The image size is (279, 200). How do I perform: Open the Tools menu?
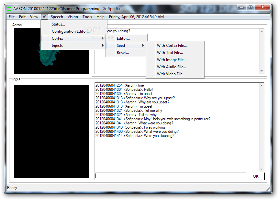(x=87, y=17)
